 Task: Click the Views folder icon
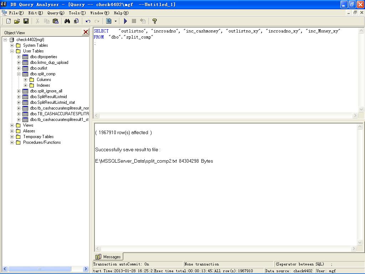coord(18,125)
